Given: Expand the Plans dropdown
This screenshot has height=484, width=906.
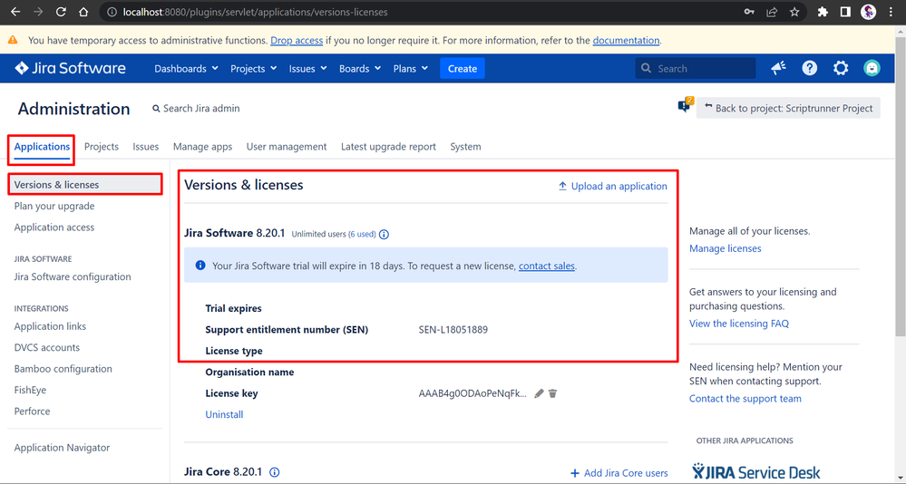Looking at the screenshot, I should 410,68.
